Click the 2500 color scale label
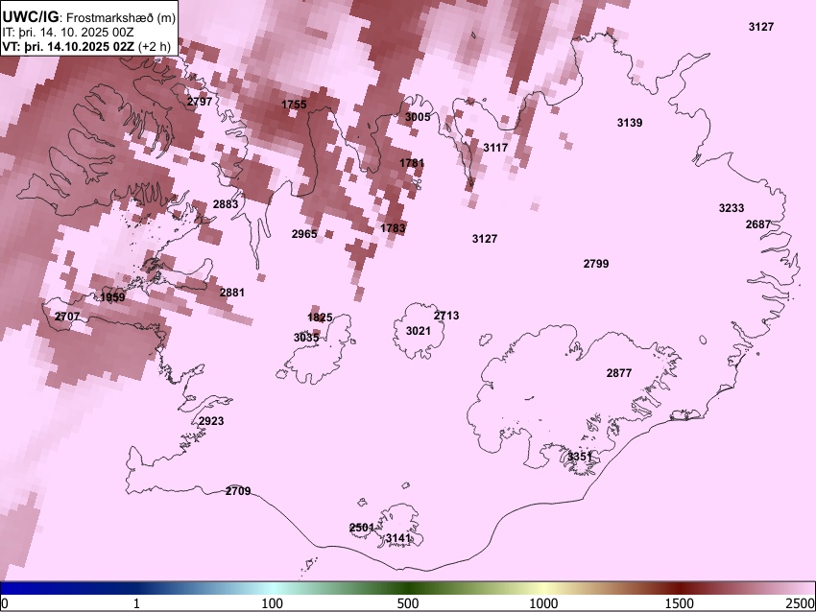Screen dimensions: 816x612 tap(801, 603)
